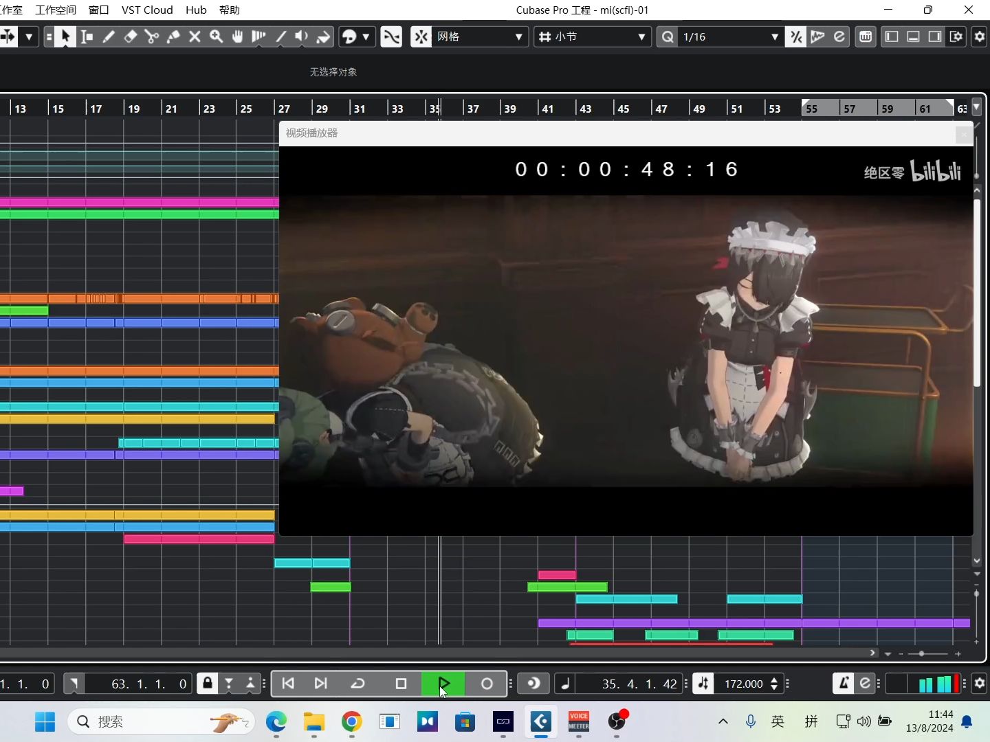The height and width of the screenshot is (742, 990).
Task: Click the Quantize Q apply icon
Action: tap(668, 36)
